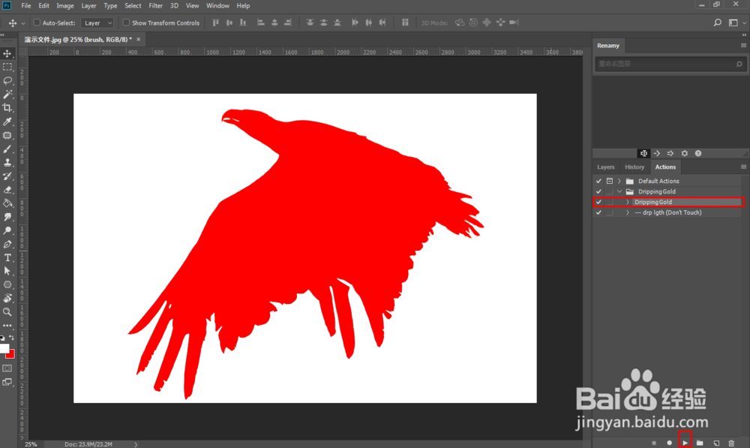
Task: Click the red background color swatch
Action: coord(11,355)
